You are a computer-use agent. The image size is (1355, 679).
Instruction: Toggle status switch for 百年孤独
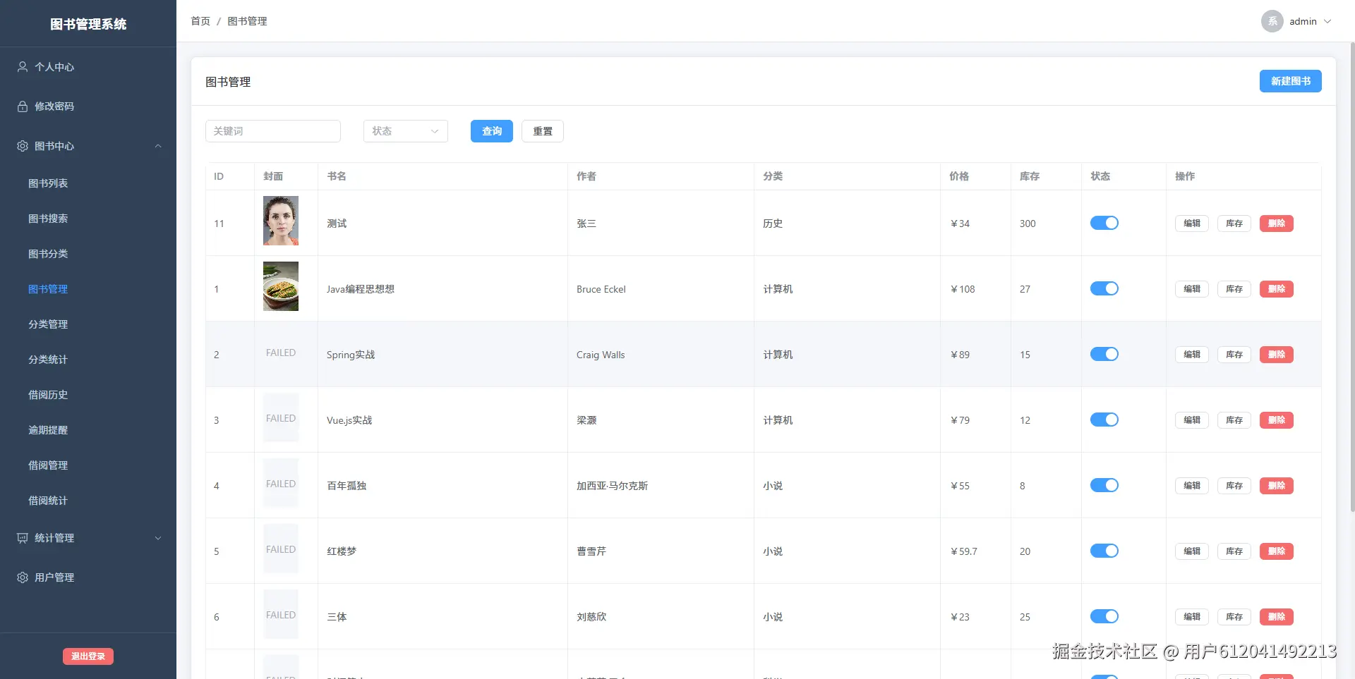(1104, 485)
